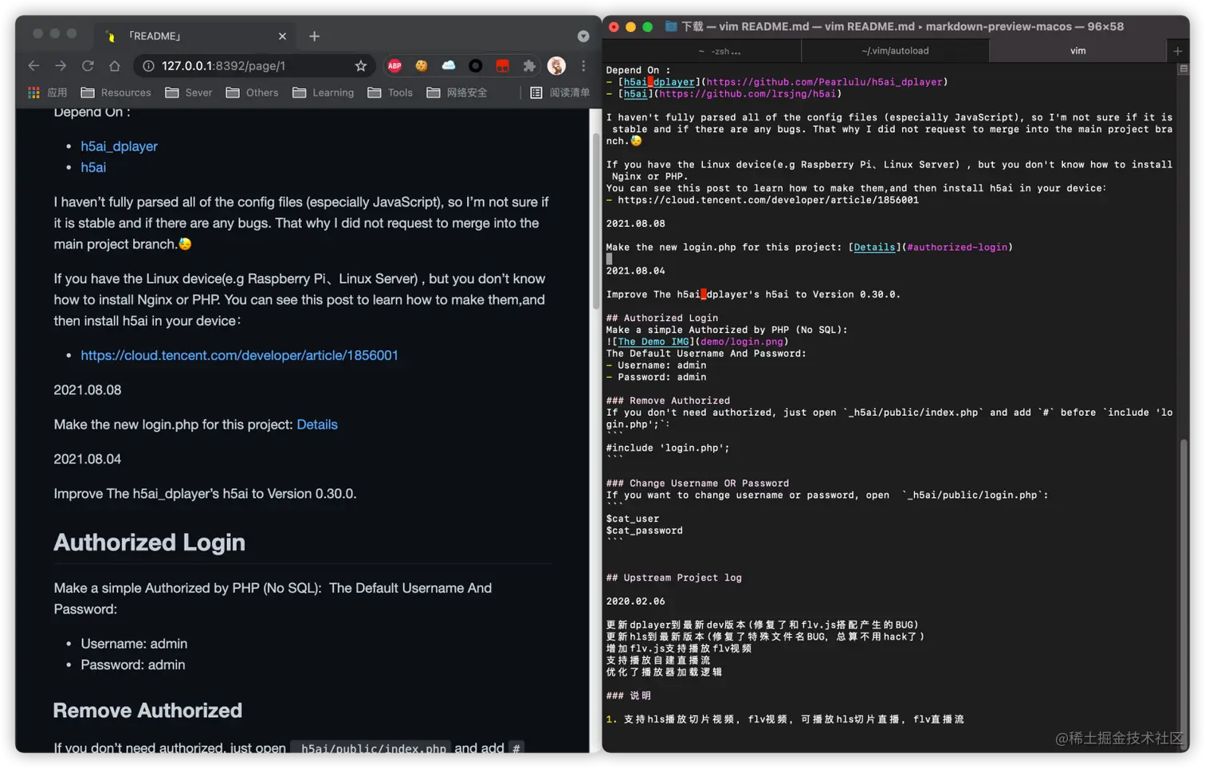Reload the README preview page
The height and width of the screenshot is (768, 1205).
[x=88, y=66]
